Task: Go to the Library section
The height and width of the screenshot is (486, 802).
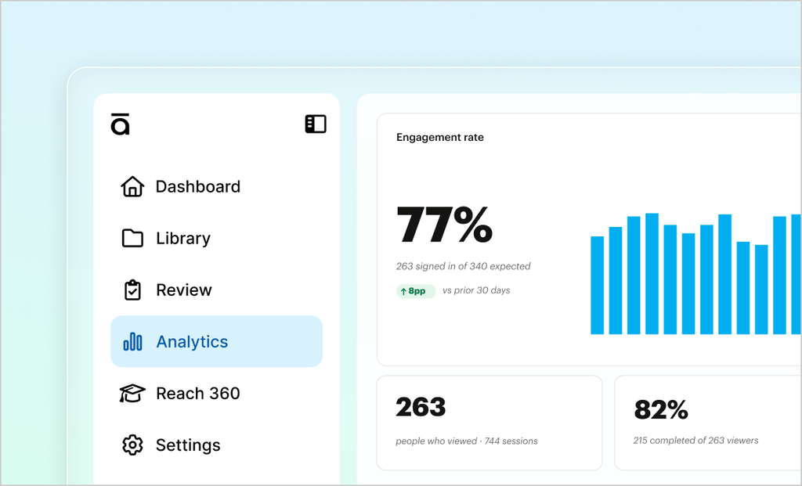Action: (217, 238)
